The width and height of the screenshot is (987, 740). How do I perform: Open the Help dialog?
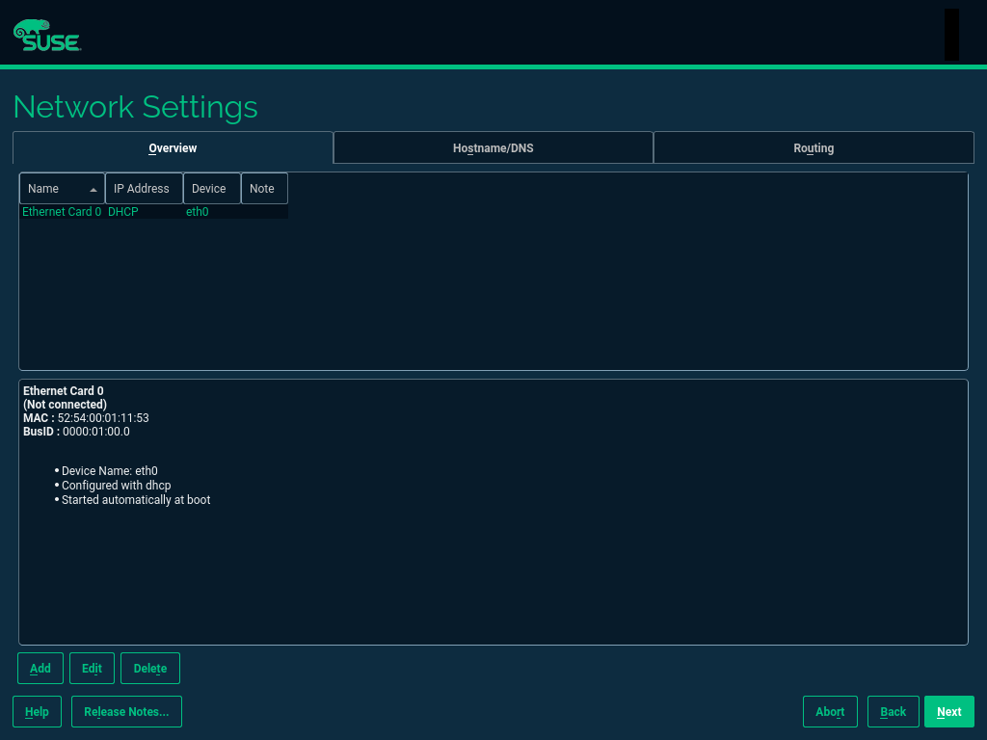point(37,712)
